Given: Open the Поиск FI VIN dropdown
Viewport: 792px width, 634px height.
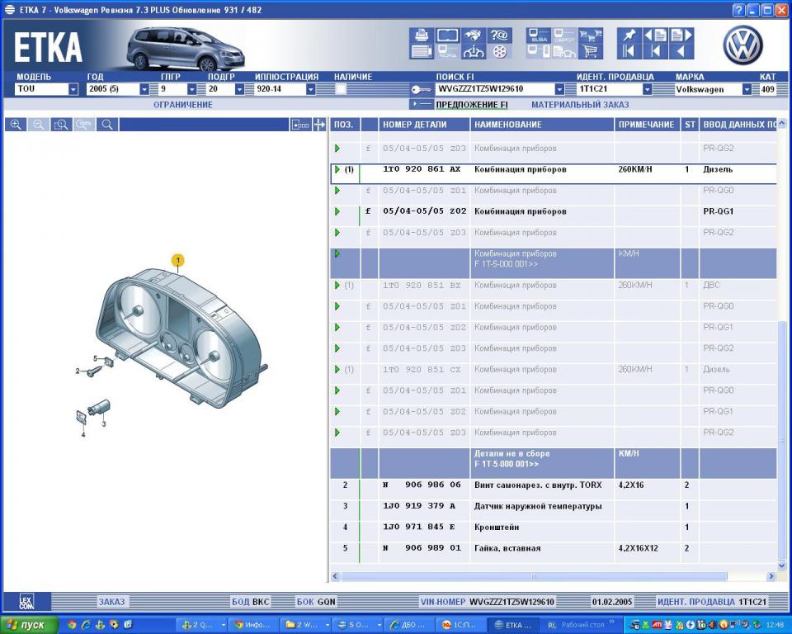Looking at the screenshot, I should (559, 89).
